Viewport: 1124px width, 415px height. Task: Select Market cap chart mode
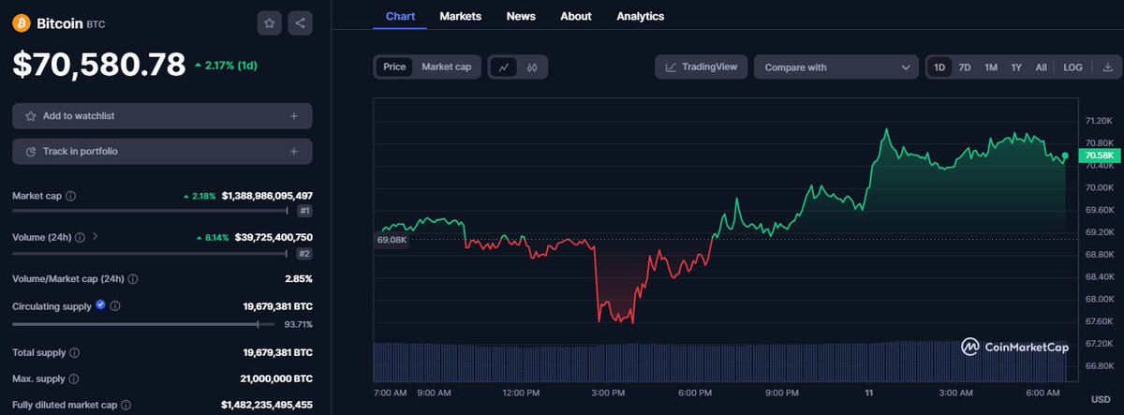coord(446,67)
